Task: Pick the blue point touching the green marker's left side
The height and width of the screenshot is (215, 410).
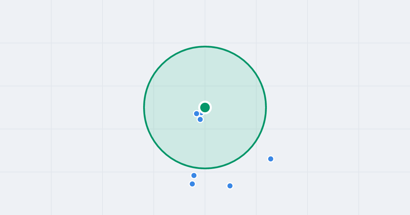Action: 196,114
